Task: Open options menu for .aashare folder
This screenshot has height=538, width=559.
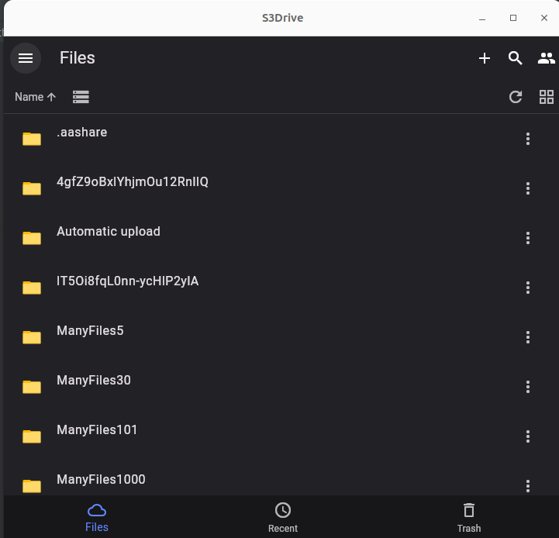Action: pyautogui.click(x=528, y=139)
